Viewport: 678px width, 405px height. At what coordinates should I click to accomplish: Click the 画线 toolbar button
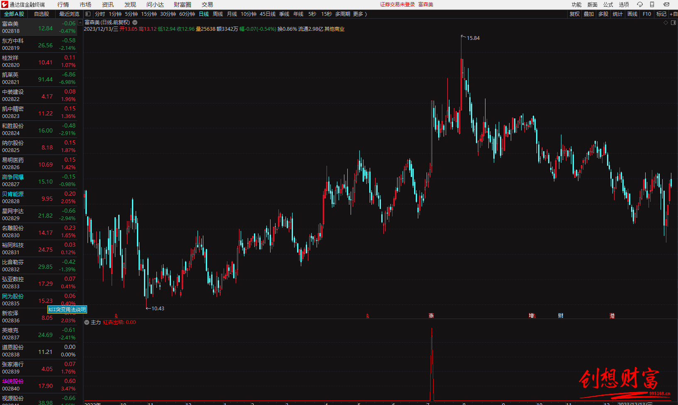coord(632,14)
